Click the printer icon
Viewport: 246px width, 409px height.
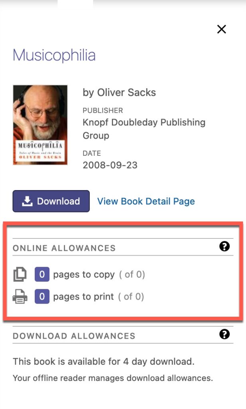click(20, 297)
